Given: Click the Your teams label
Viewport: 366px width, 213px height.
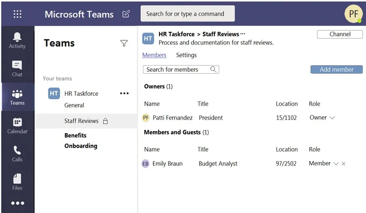Looking at the screenshot, I should [57, 78].
